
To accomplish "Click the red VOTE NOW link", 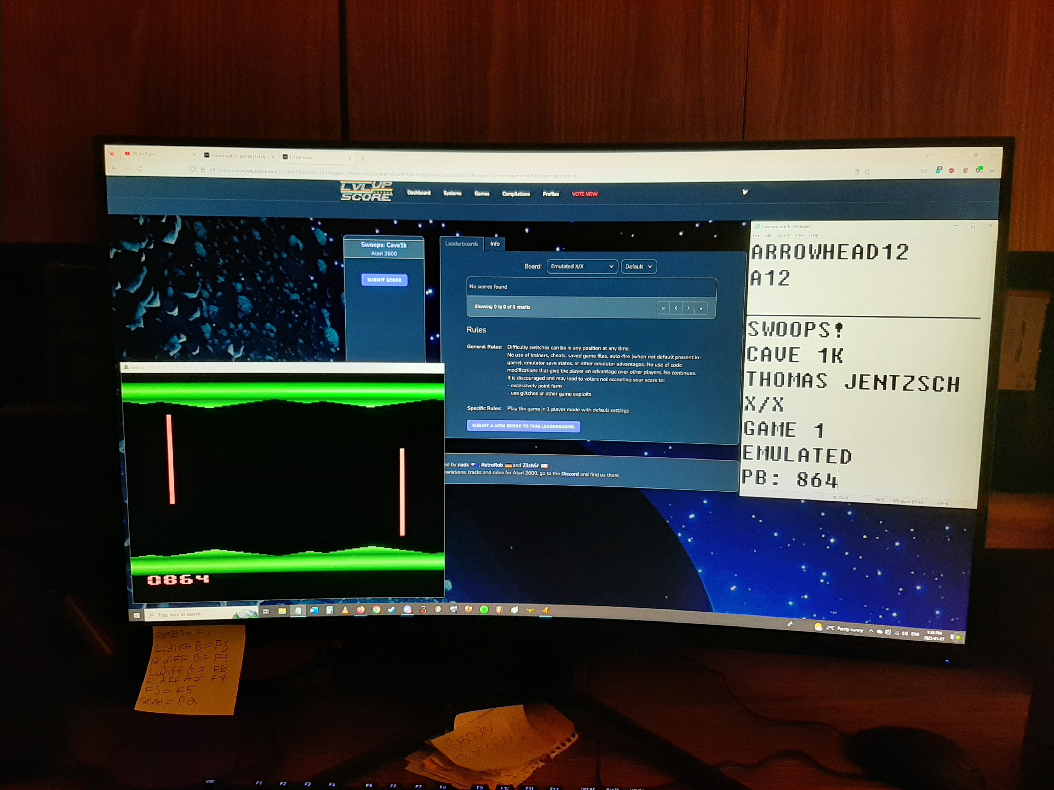I will coord(585,194).
